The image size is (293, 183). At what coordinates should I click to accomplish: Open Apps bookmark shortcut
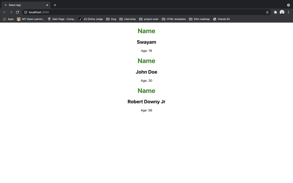click(8, 19)
